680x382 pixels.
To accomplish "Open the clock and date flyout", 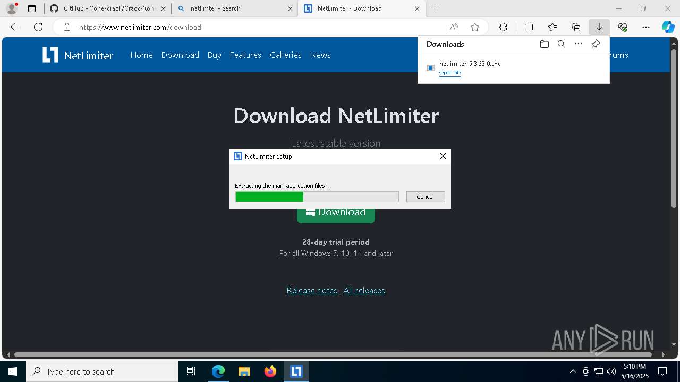I will [x=635, y=371].
